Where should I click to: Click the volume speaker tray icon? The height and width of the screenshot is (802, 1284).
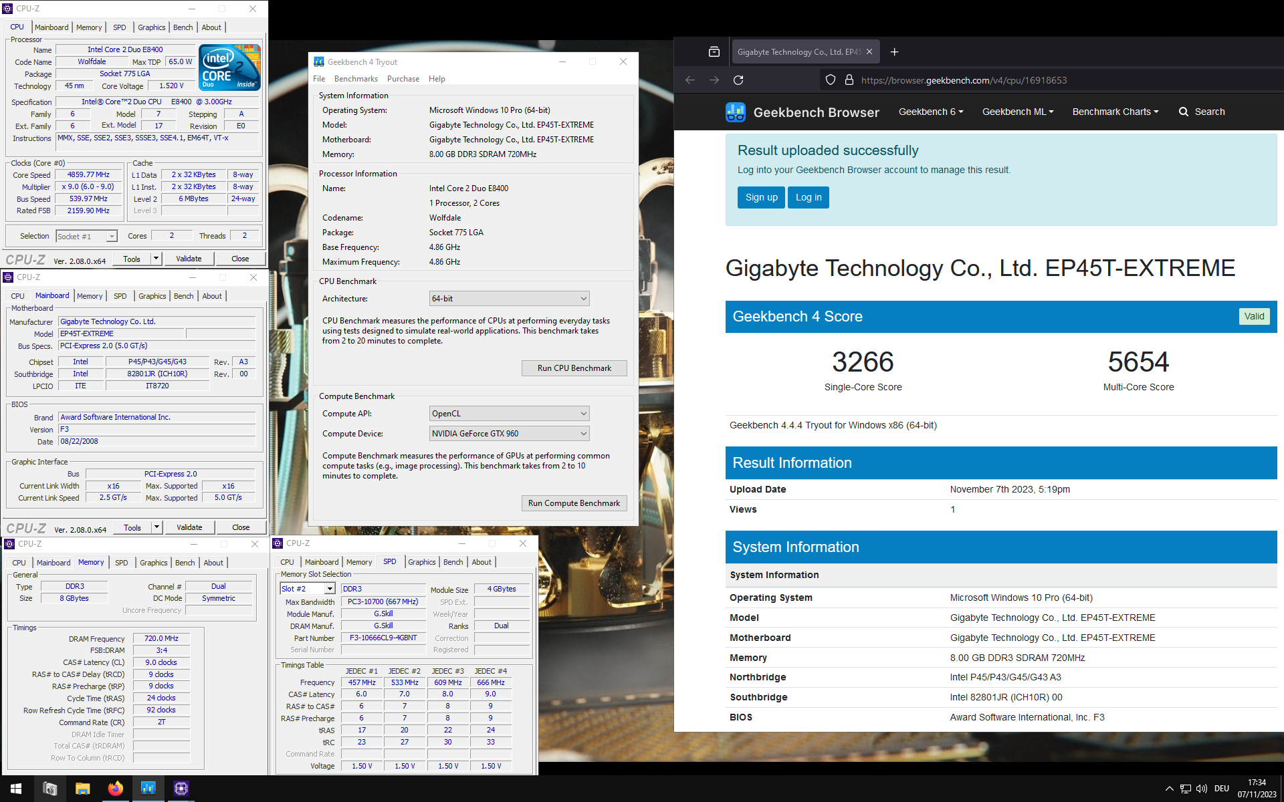(1202, 789)
